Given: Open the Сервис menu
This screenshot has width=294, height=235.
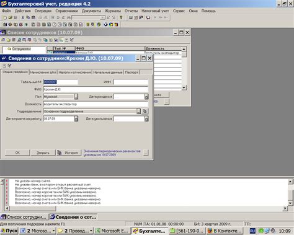Looking at the screenshot, I should point(179,11).
